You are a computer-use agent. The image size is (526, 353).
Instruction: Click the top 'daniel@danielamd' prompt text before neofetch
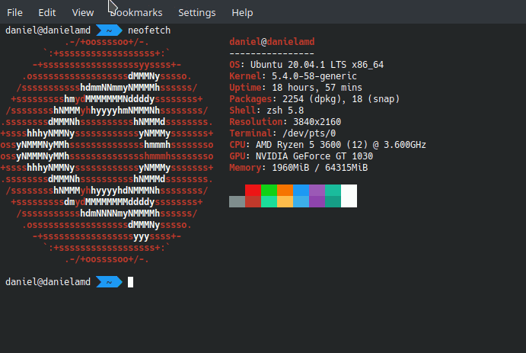coord(48,30)
